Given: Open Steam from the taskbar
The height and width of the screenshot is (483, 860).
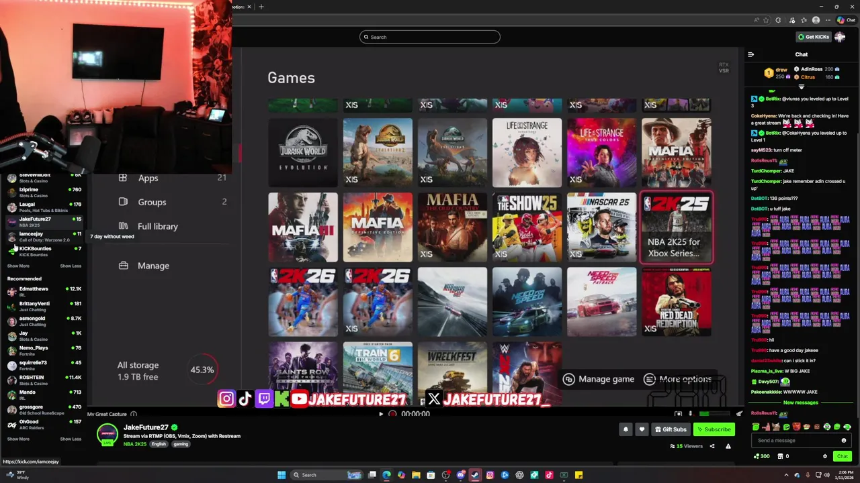Looking at the screenshot, I should point(475,475).
